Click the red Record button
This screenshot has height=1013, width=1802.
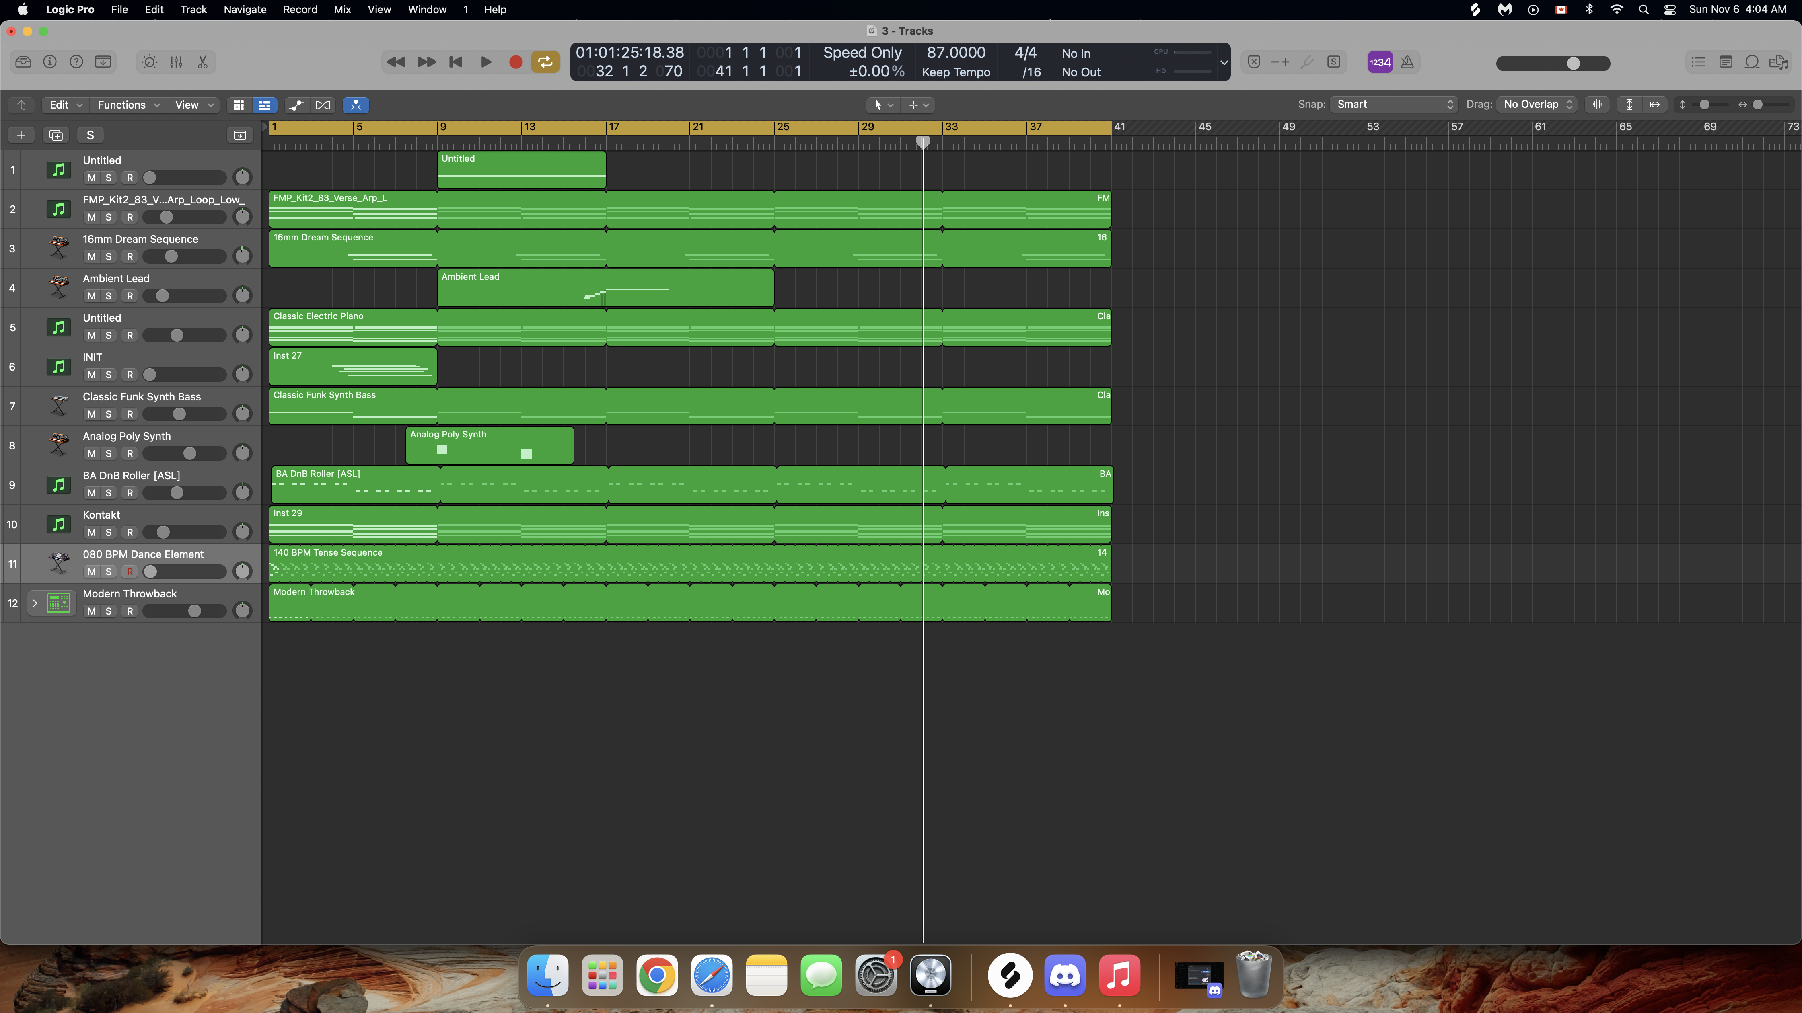pos(516,62)
